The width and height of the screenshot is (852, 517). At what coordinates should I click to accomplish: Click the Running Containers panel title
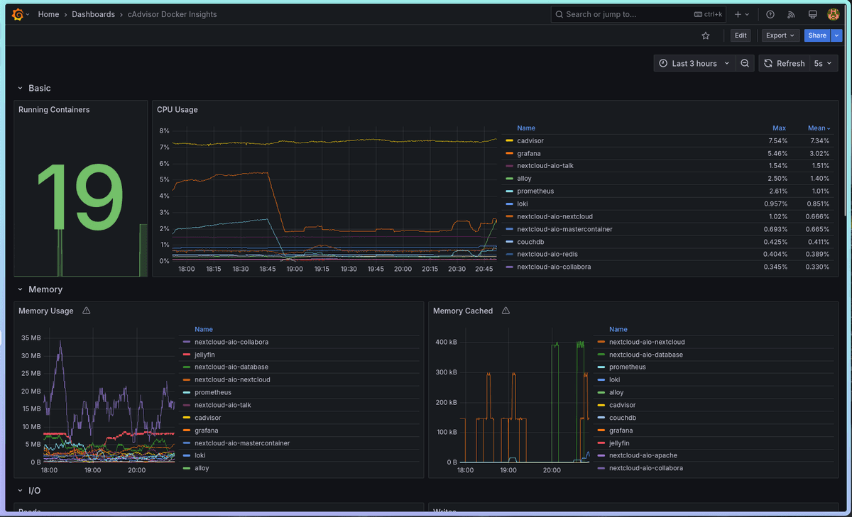(54, 110)
